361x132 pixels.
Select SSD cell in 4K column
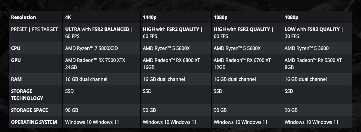69,91
